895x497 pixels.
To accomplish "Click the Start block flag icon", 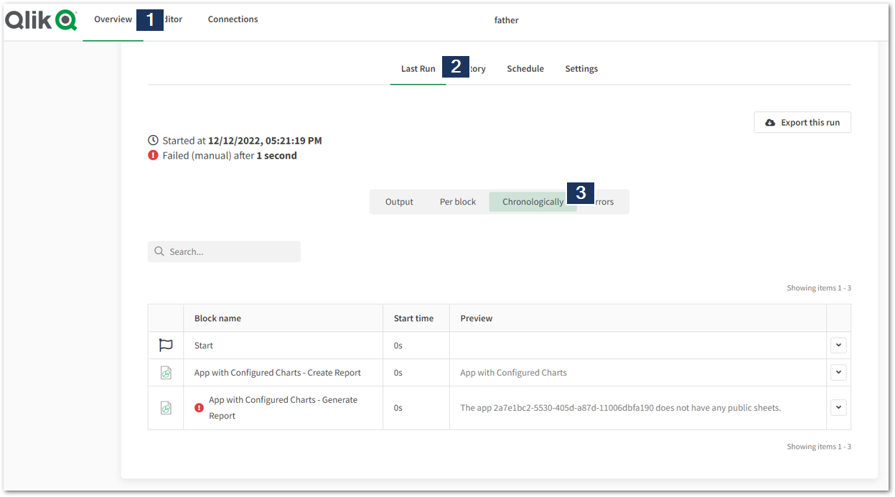I will (x=166, y=345).
